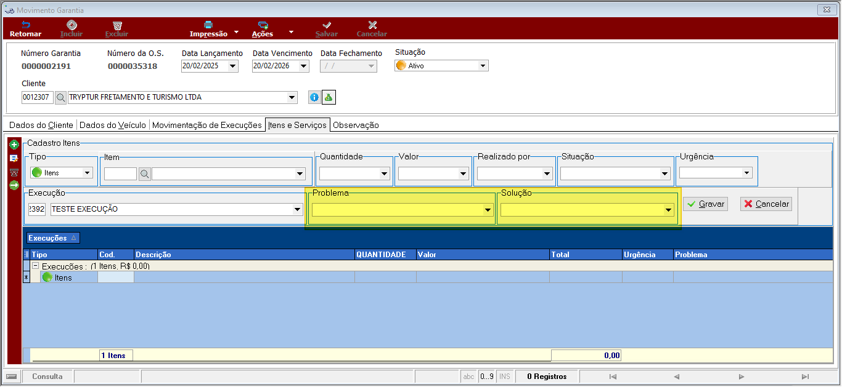
Task: Click the green plus add-item sidebar icon
Action: point(14,145)
